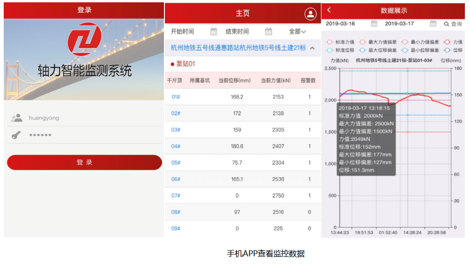Click the 开始时间 start time field
The width and height of the screenshot is (470, 268).
pos(183,32)
